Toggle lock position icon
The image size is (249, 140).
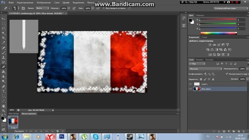[209, 79]
